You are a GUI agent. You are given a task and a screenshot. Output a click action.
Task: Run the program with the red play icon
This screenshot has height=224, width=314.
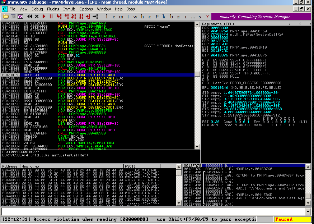pyautogui.click(x=44, y=17)
